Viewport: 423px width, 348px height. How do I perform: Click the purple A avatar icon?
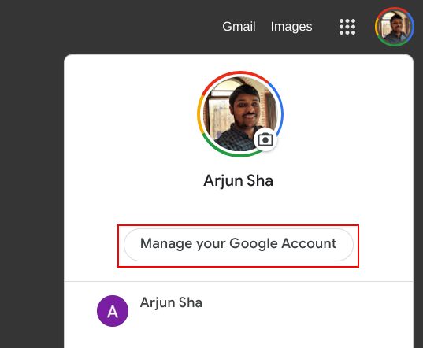click(113, 311)
